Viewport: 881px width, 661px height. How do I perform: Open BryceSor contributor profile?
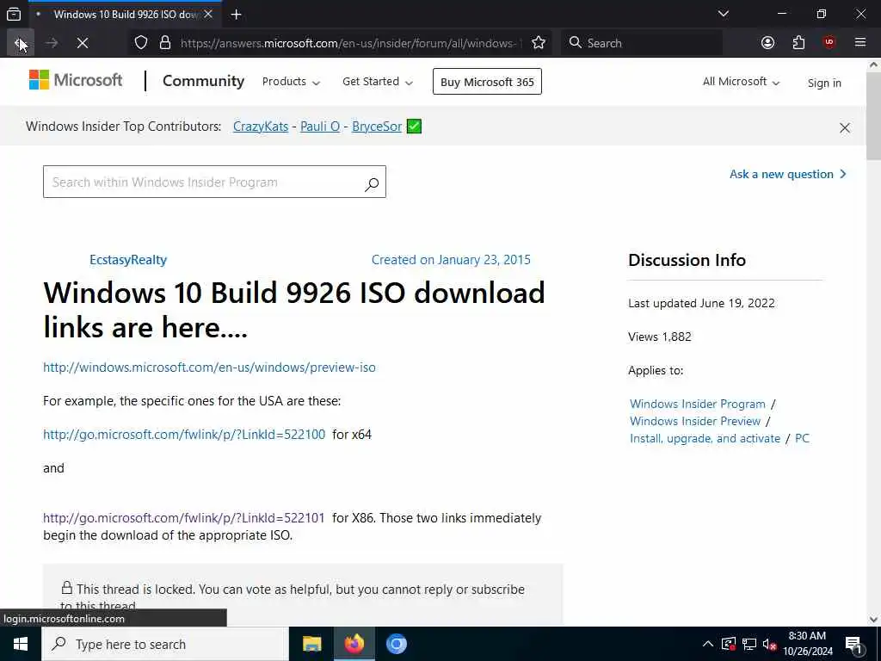point(377,127)
